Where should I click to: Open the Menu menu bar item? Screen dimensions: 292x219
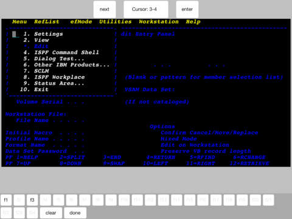coord(19,22)
